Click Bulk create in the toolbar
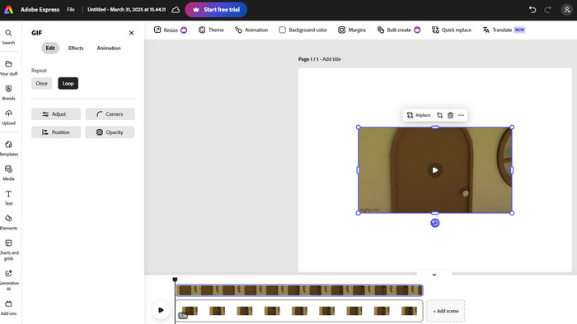The image size is (577, 324). (x=398, y=30)
